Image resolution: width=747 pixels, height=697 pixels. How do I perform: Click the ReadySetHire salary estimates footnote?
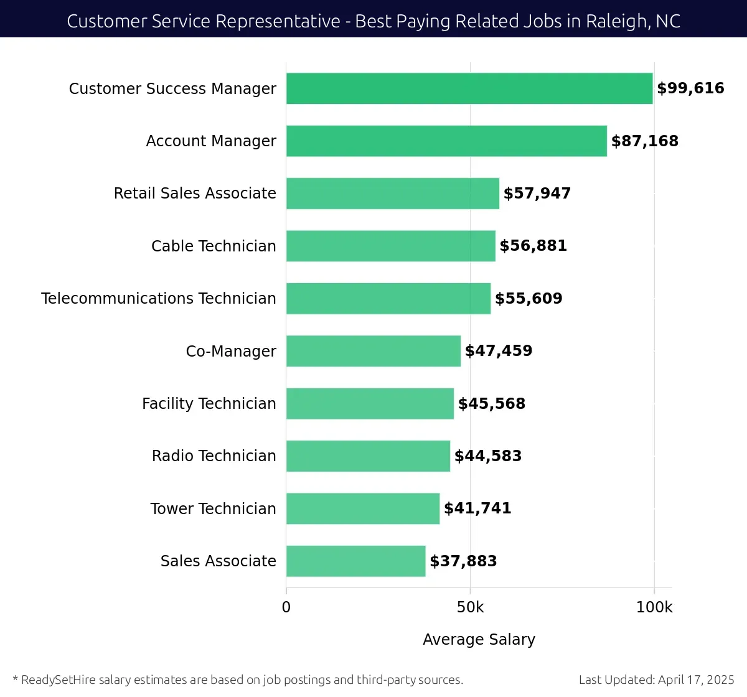(x=238, y=680)
